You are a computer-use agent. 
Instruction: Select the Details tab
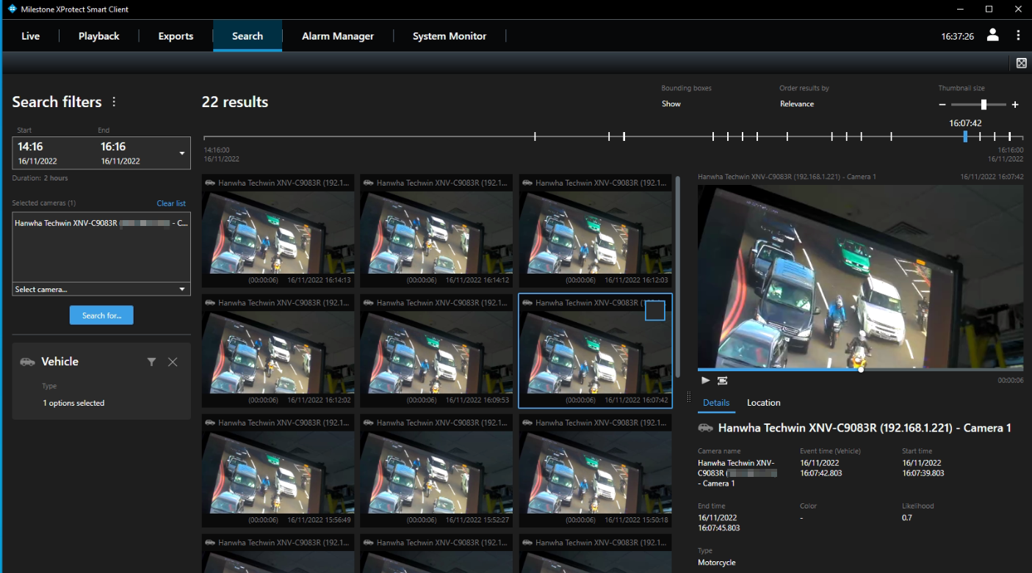click(x=716, y=403)
